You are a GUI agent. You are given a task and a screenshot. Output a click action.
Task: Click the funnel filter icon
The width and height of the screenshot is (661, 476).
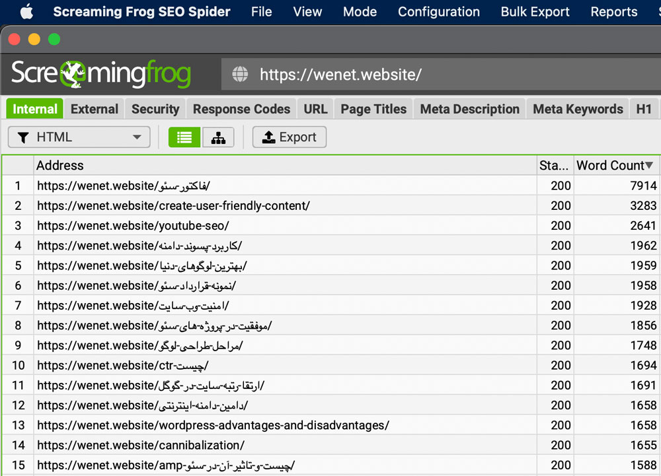click(x=23, y=137)
